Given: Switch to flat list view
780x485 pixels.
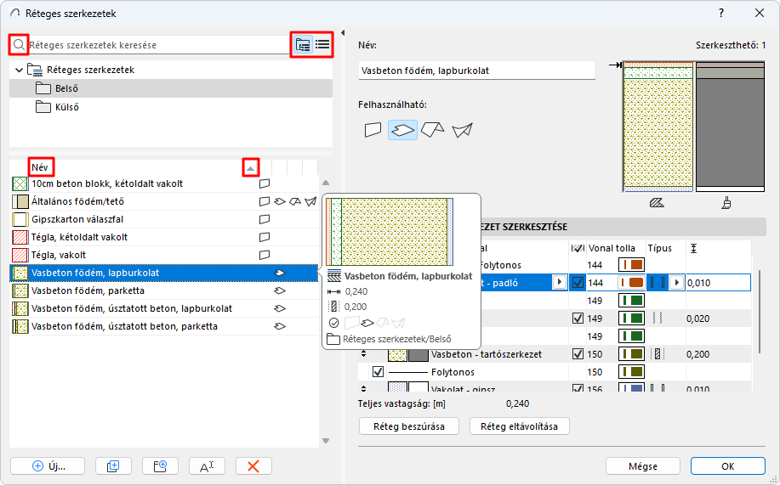Looking at the screenshot, I should coord(322,45).
